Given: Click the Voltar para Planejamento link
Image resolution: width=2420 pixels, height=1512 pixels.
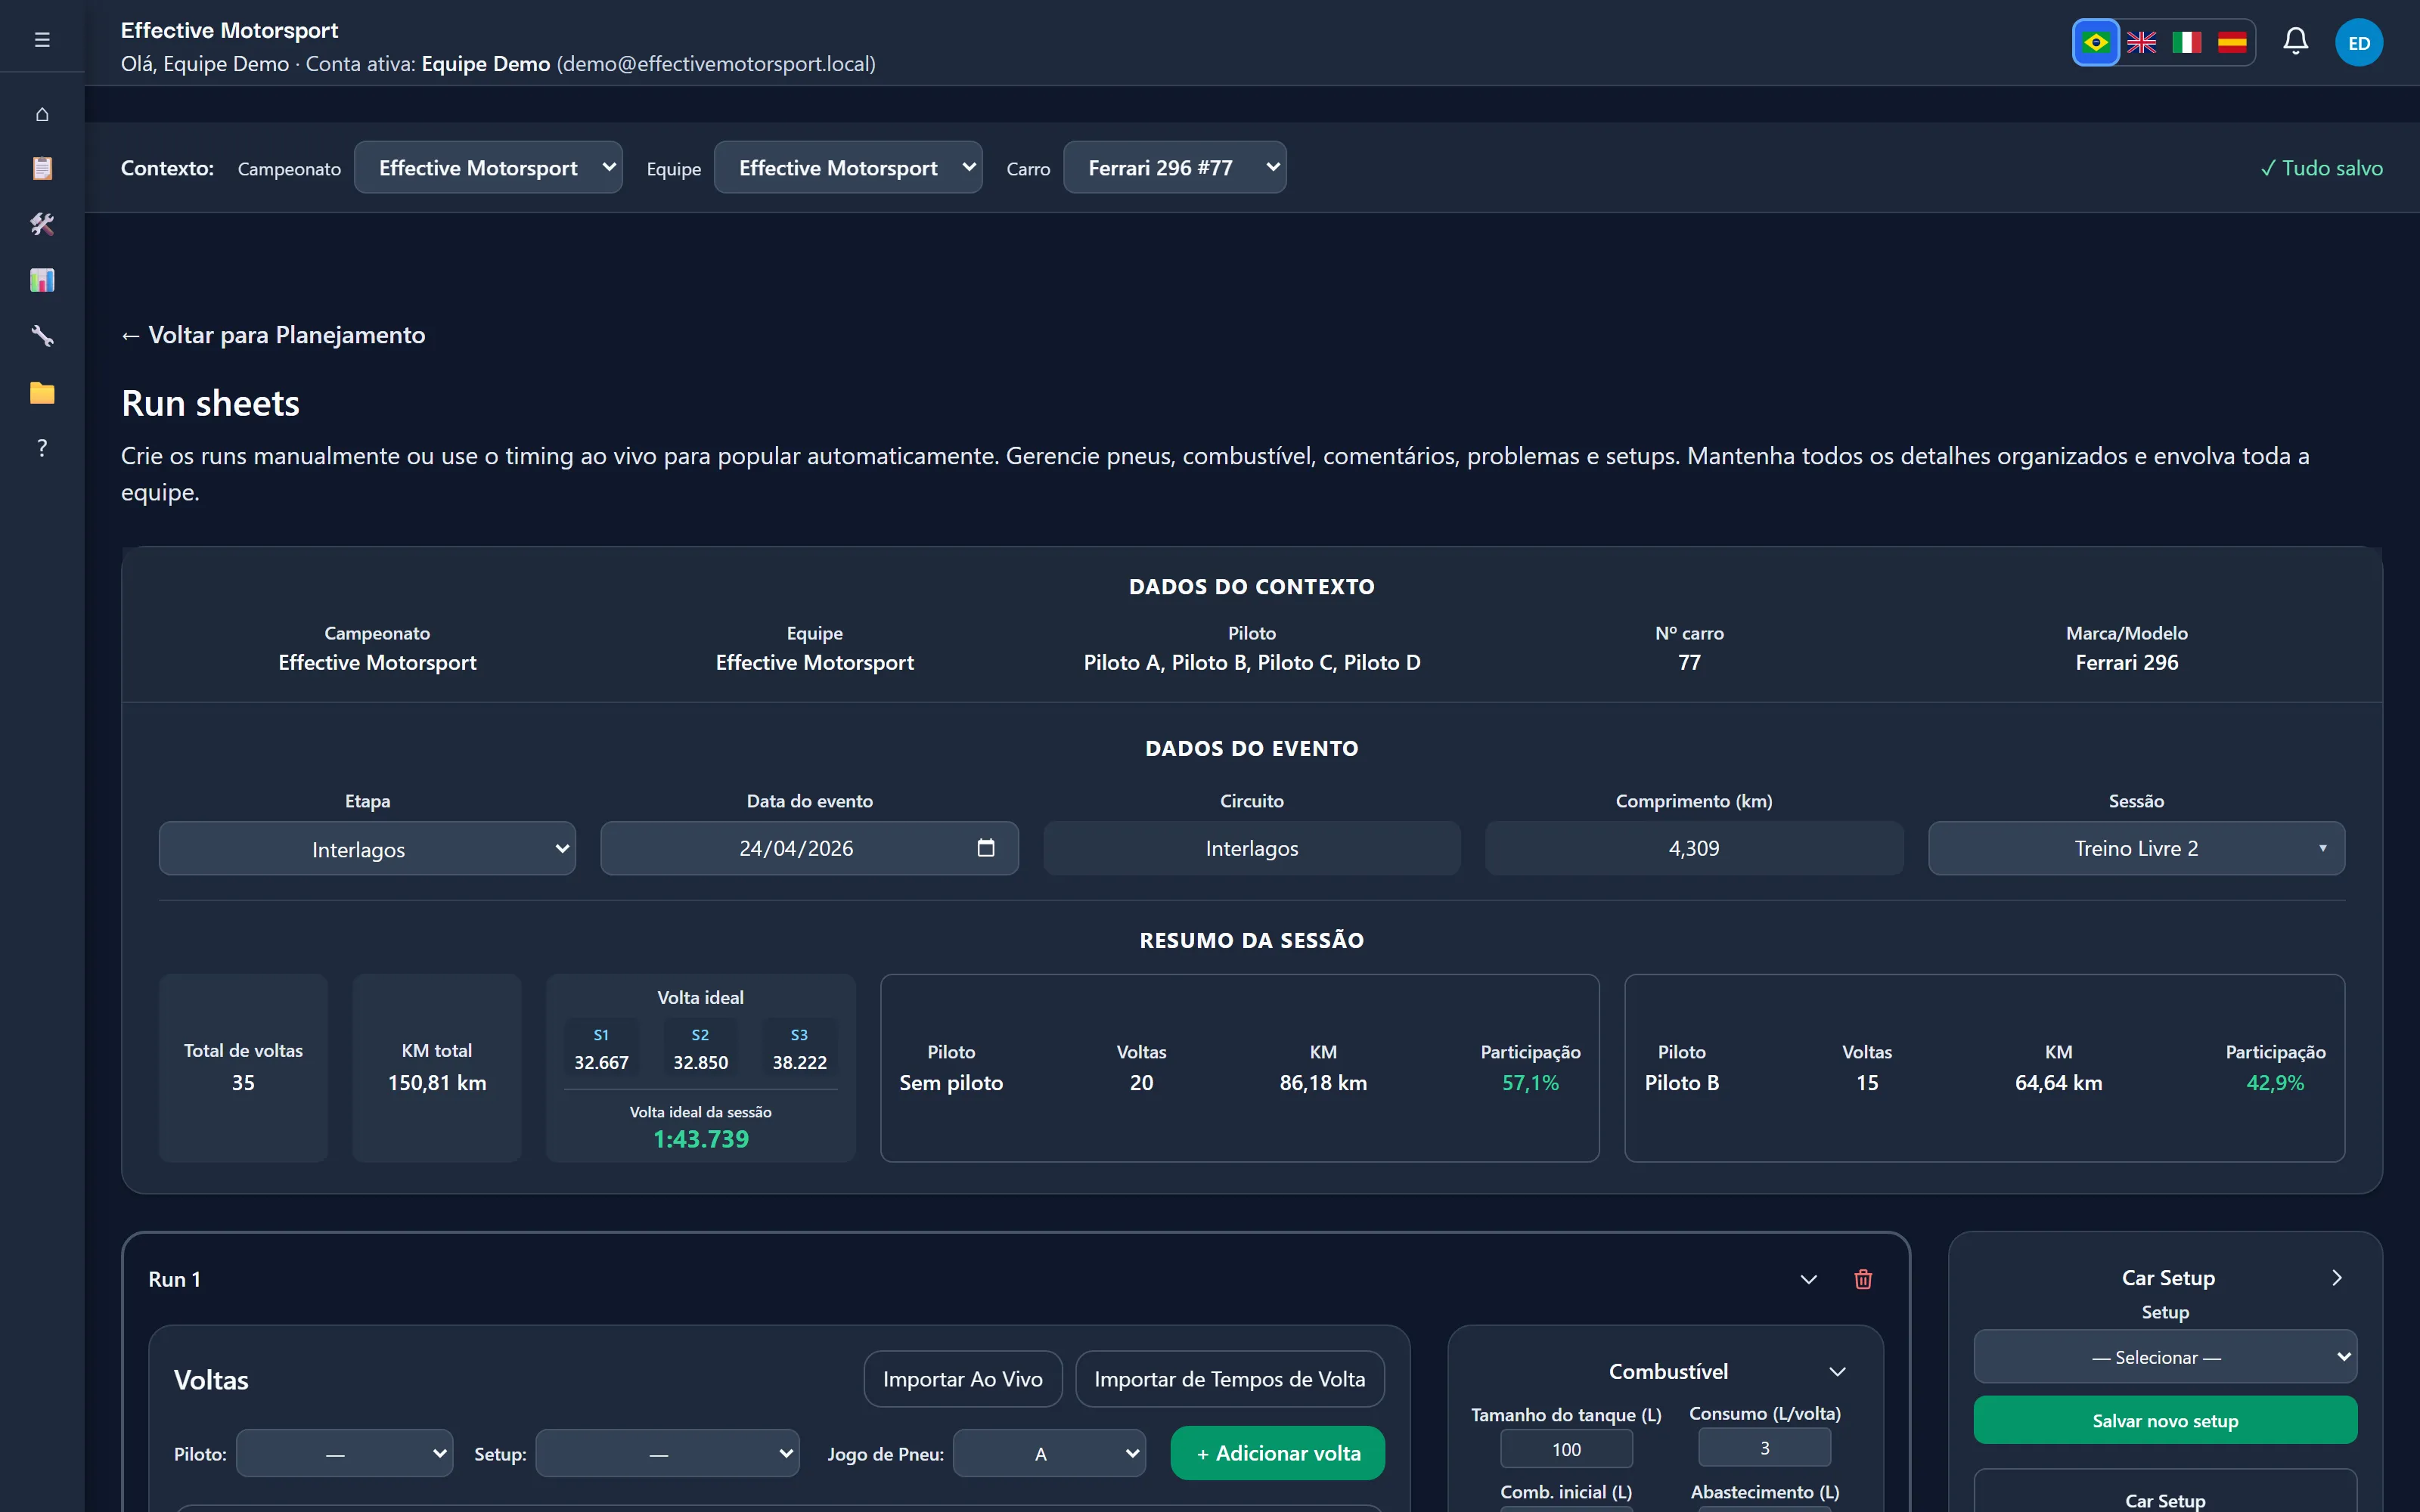Looking at the screenshot, I should [273, 335].
